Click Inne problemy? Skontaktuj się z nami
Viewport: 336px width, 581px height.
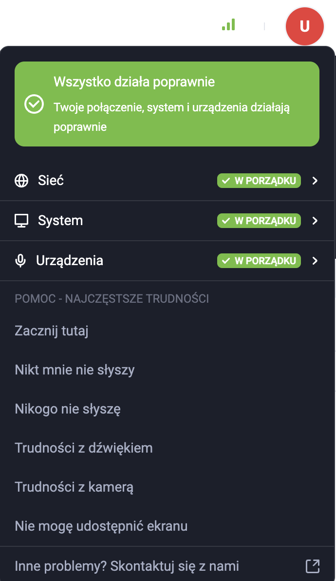tap(127, 566)
